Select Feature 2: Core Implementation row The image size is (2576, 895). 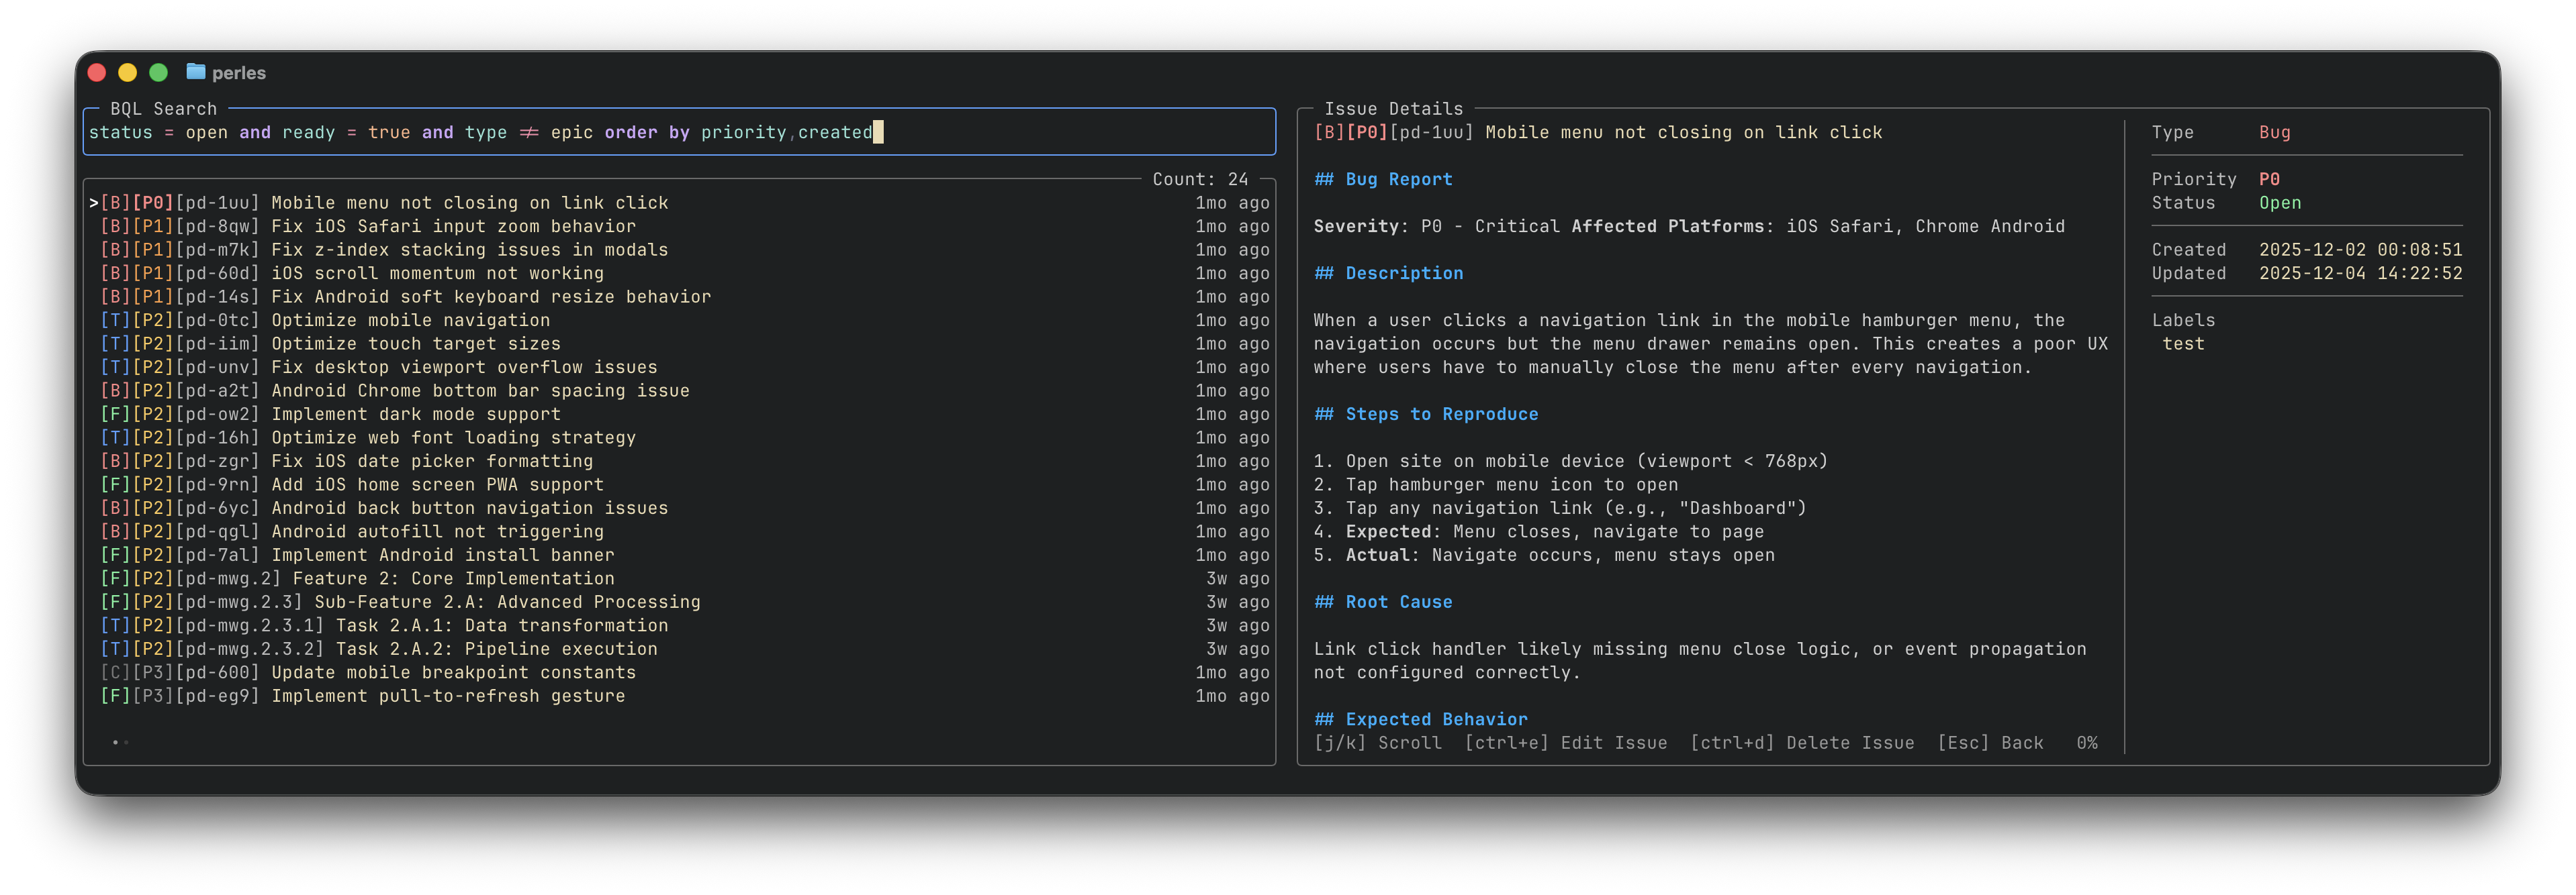click(x=453, y=578)
